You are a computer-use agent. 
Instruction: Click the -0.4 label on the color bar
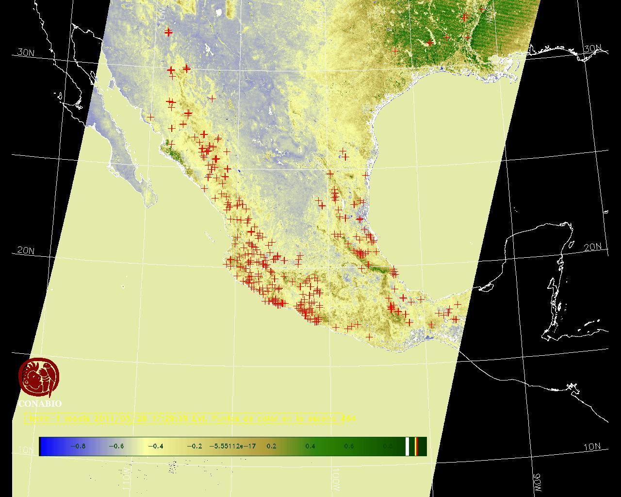[x=155, y=446]
